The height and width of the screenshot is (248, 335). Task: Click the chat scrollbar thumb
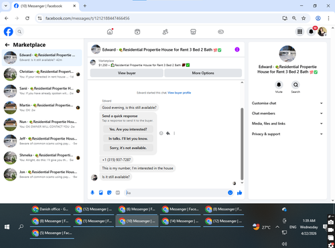242,144
